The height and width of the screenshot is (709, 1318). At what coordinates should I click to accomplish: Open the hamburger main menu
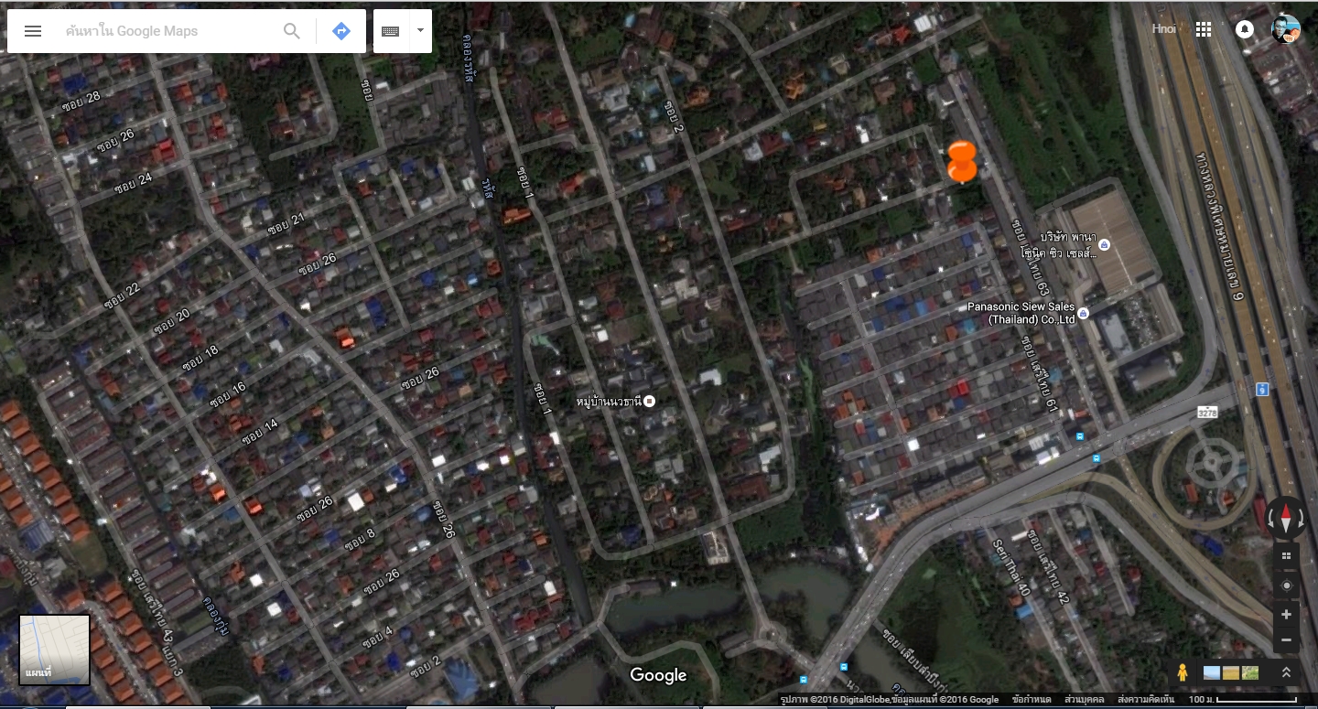[33, 31]
